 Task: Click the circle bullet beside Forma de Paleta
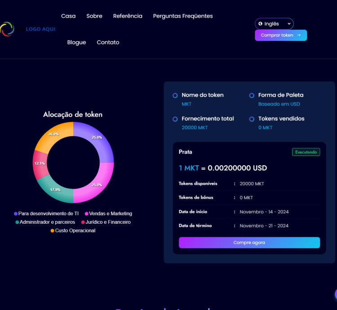tap(252, 95)
